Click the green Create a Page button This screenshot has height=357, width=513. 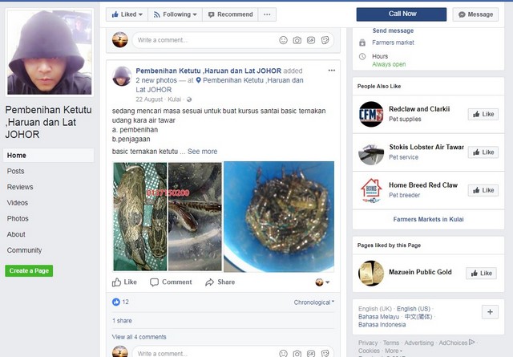tap(29, 271)
